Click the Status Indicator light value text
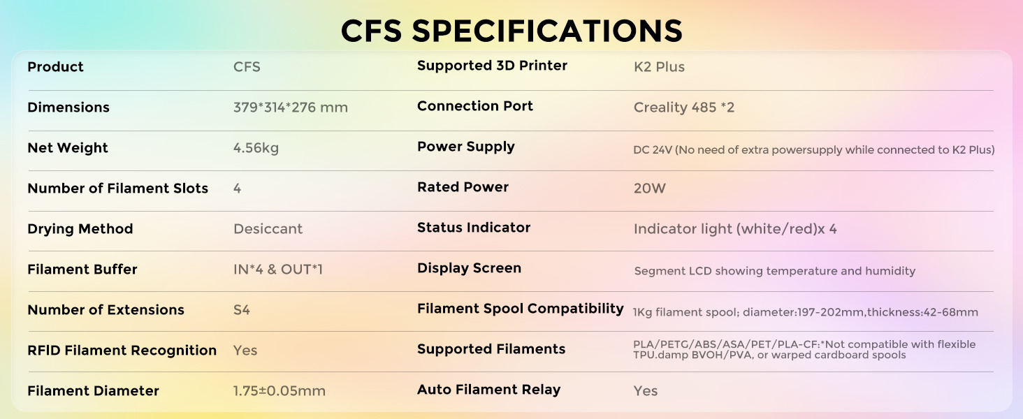This screenshot has height=419, width=1023. pyautogui.click(x=734, y=229)
